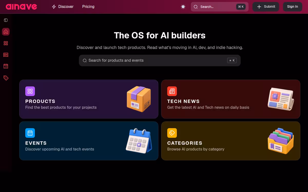Click the header Search box
The height and width of the screenshot is (192, 308).
click(x=219, y=7)
